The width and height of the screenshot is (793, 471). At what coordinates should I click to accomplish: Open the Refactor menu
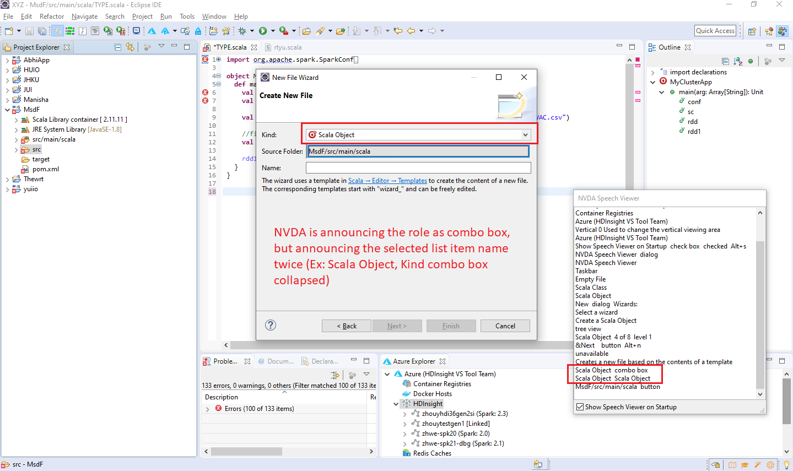(52, 16)
